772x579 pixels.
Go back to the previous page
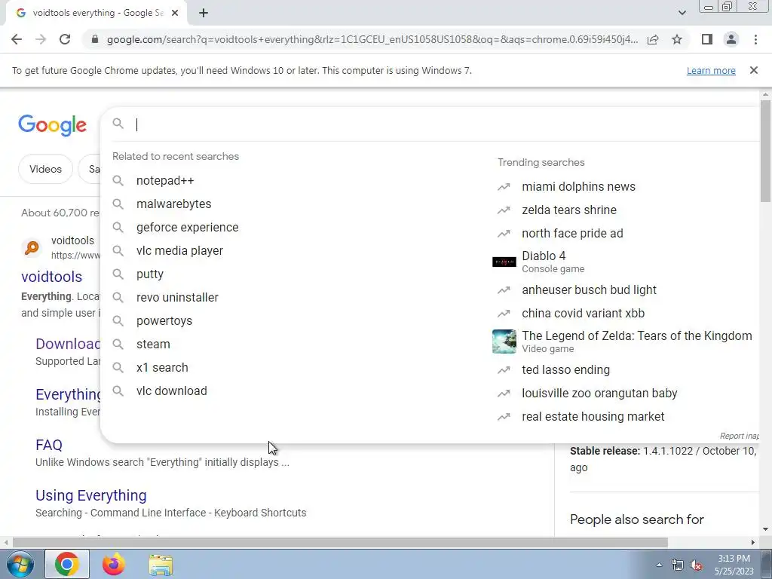[x=17, y=39]
